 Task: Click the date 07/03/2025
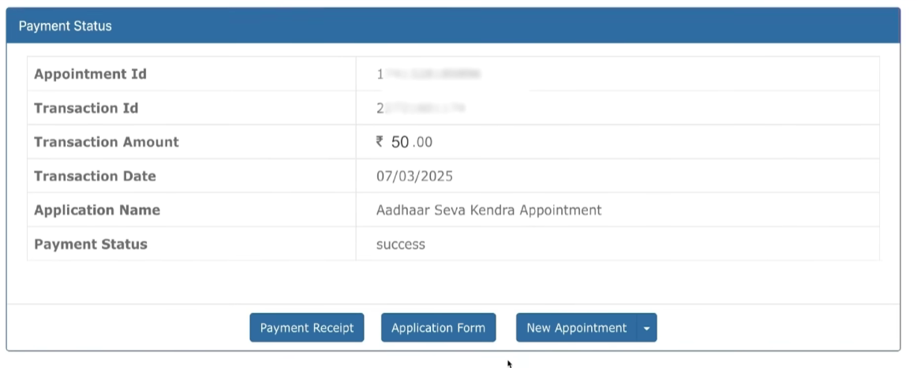click(x=414, y=176)
